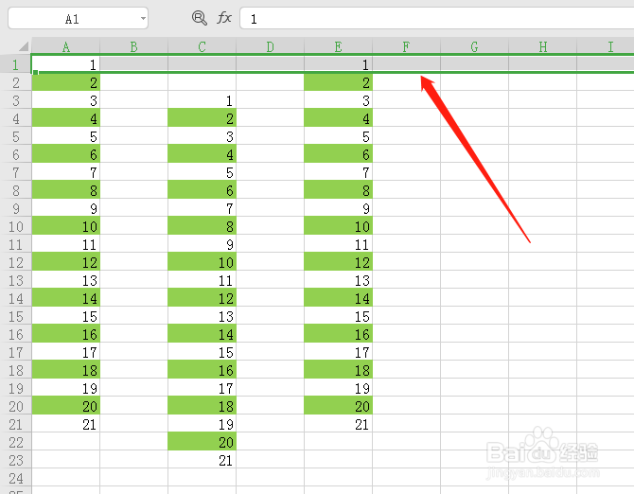This screenshot has height=494, width=634.
Task: Click green cell E16 containing 16
Action: pos(338,334)
